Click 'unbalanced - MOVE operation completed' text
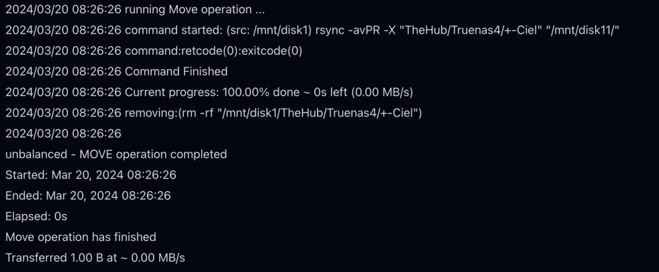The image size is (659, 272). (x=116, y=154)
